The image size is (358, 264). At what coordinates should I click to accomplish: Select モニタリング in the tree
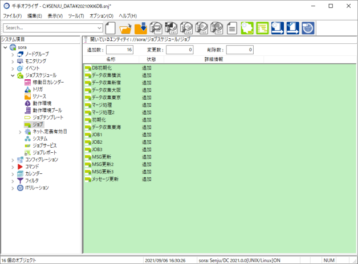tap(35, 61)
